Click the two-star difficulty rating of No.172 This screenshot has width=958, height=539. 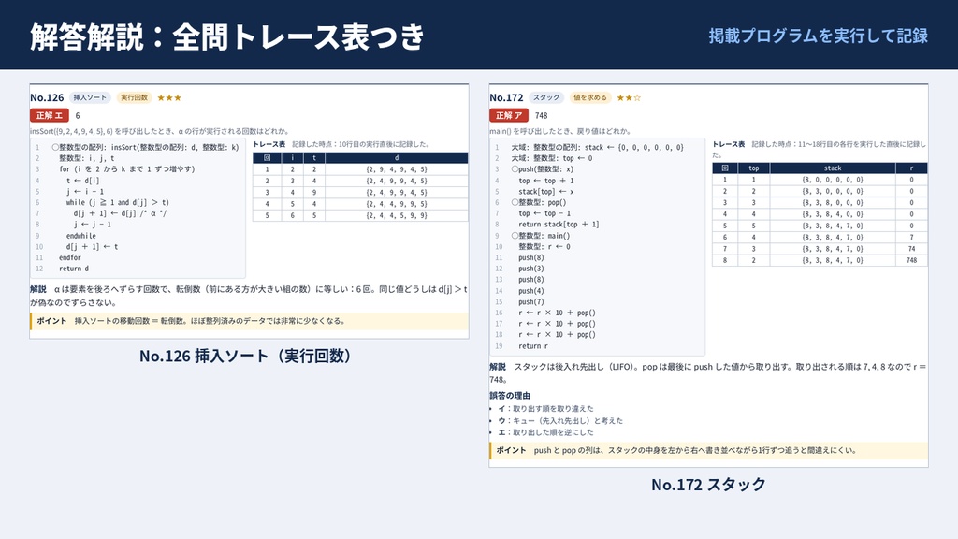point(629,97)
